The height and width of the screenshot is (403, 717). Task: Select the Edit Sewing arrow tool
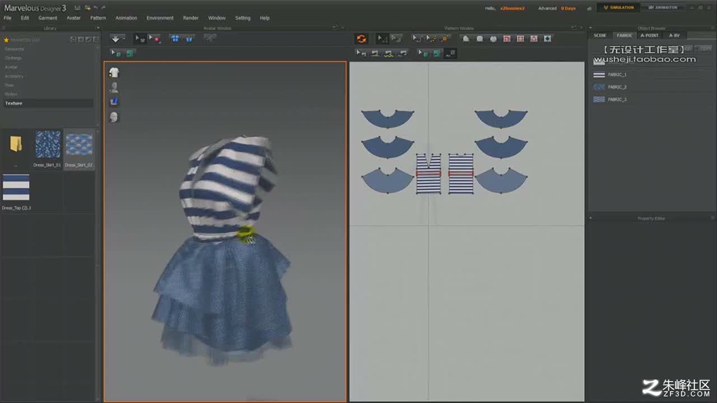[361, 53]
